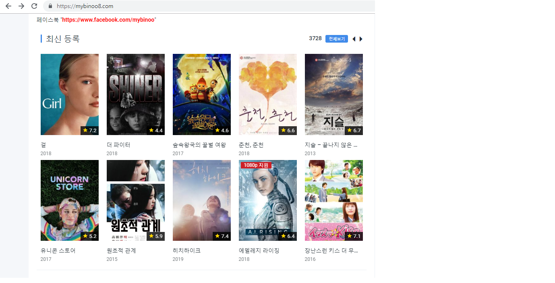This screenshot has width=555, height=283.
Task: Click the red 1080p 지원 badge
Action: click(256, 165)
